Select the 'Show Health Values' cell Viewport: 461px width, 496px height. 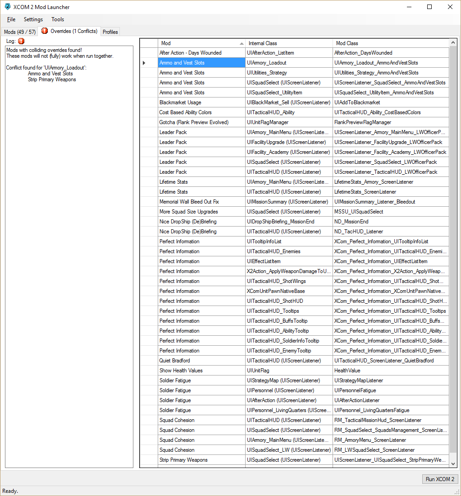coord(201,371)
